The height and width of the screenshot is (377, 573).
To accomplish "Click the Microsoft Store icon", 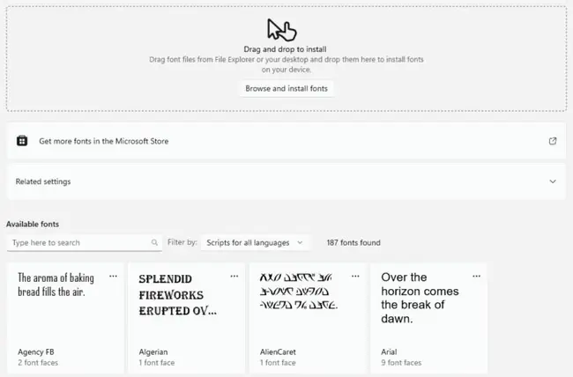I will point(22,141).
